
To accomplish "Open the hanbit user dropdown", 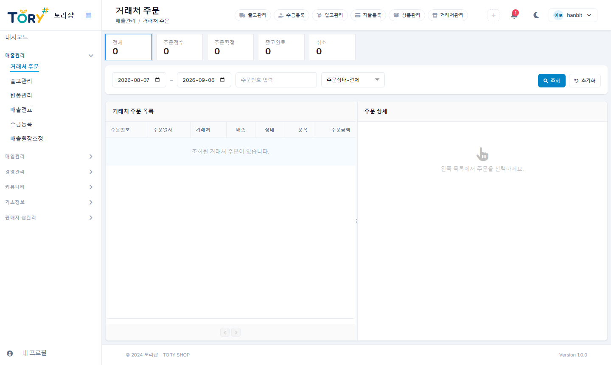I will pyautogui.click(x=573, y=15).
